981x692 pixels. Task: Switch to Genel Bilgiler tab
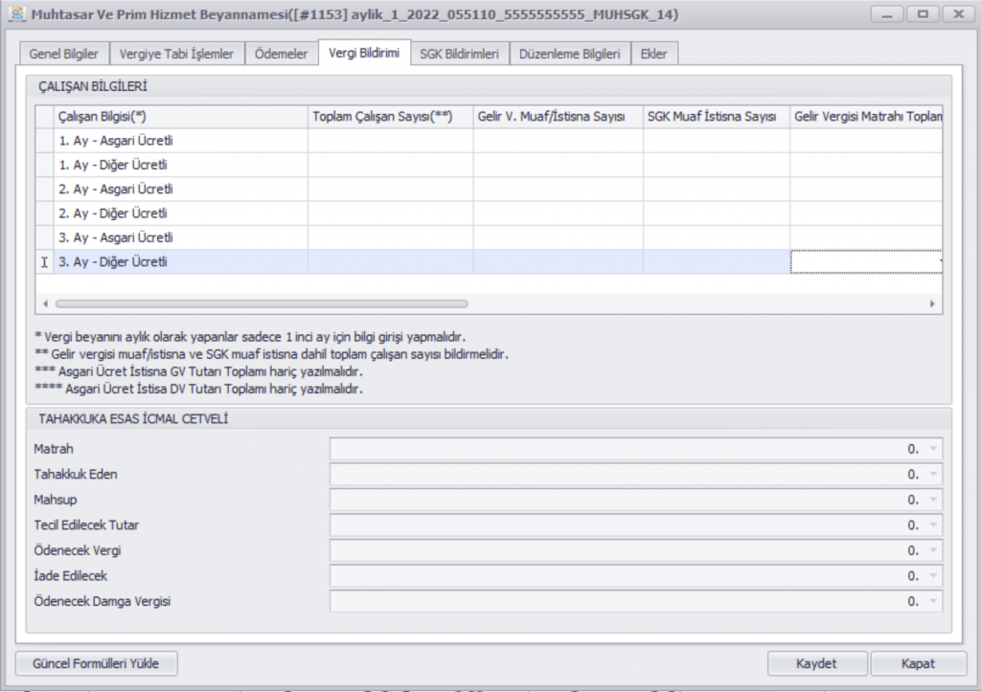click(64, 55)
